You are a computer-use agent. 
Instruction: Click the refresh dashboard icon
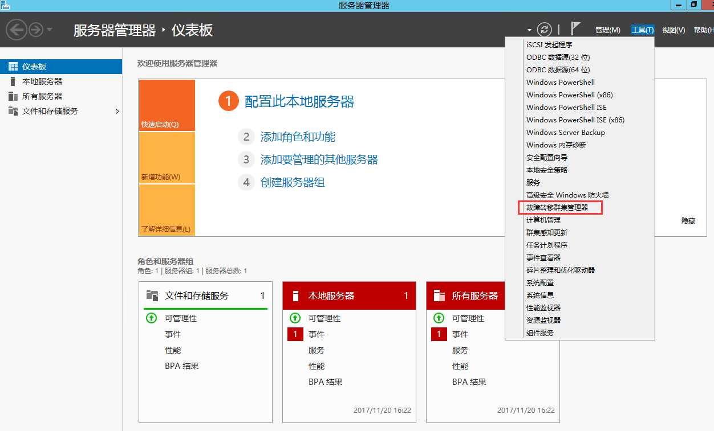[x=545, y=30]
